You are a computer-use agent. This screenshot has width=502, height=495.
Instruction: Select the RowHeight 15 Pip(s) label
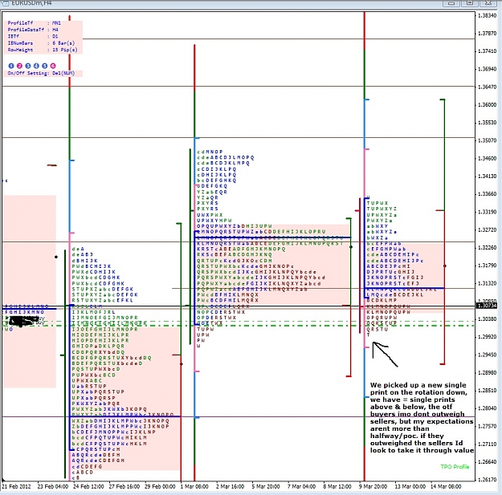(43, 50)
